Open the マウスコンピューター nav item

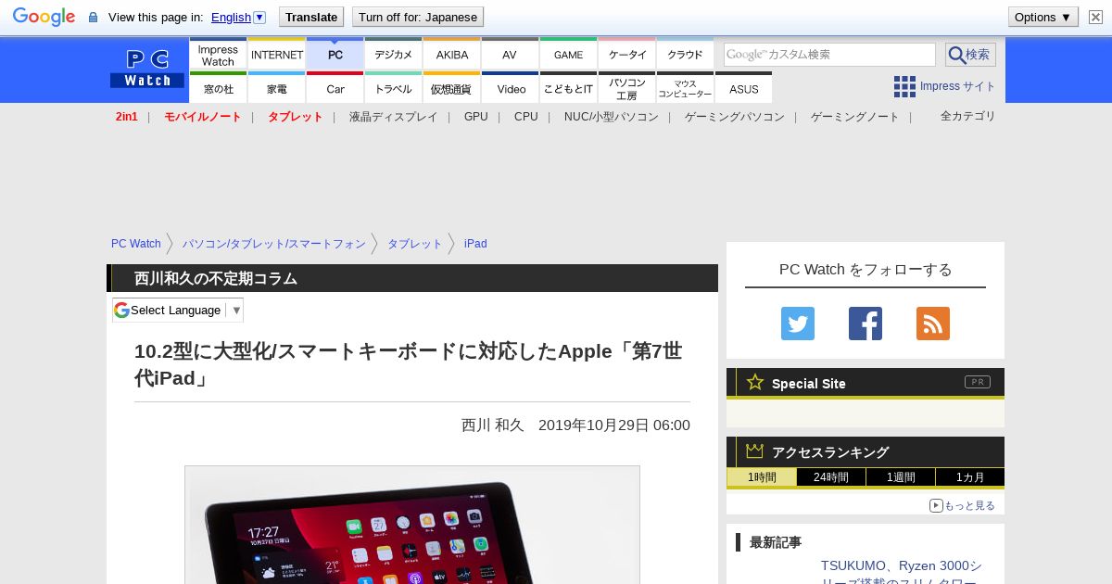pyautogui.click(x=686, y=88)
